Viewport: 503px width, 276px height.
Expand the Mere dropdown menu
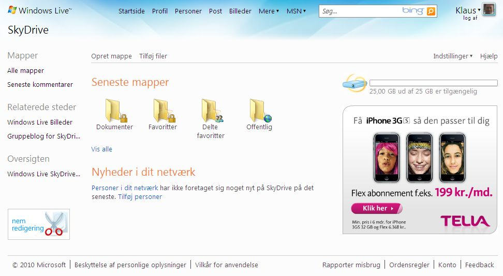[x=269, y=11]
